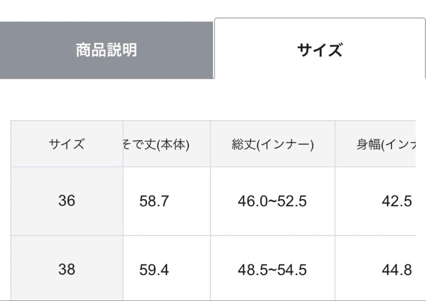Screen dimensions: 426x301
Task: Select the size 38 row label
Action: (66, 270)
